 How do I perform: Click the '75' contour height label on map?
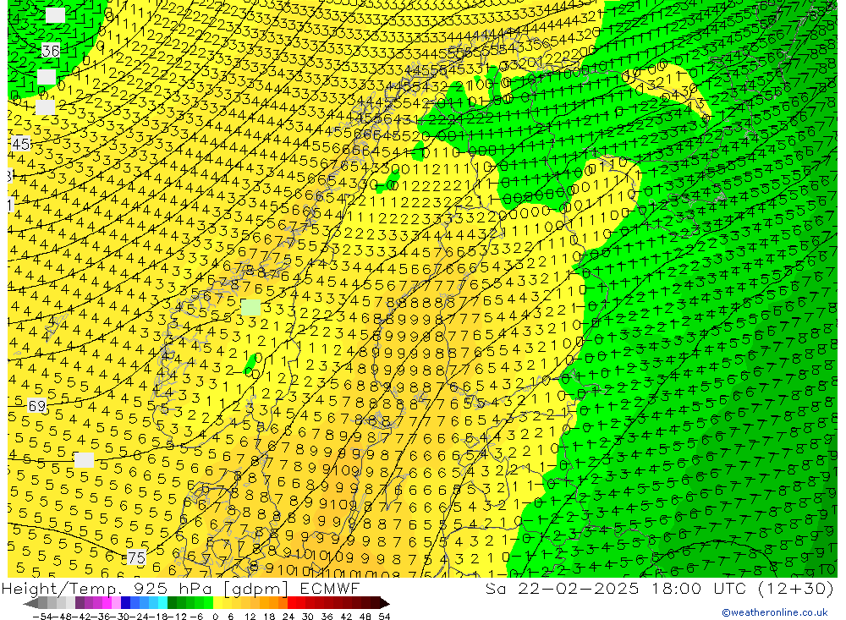coord(137,558)
